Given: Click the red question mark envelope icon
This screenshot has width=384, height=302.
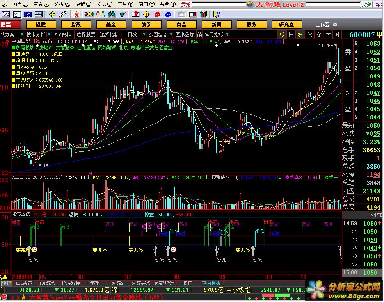Looking at the screenshot, I should click(135, 14).
